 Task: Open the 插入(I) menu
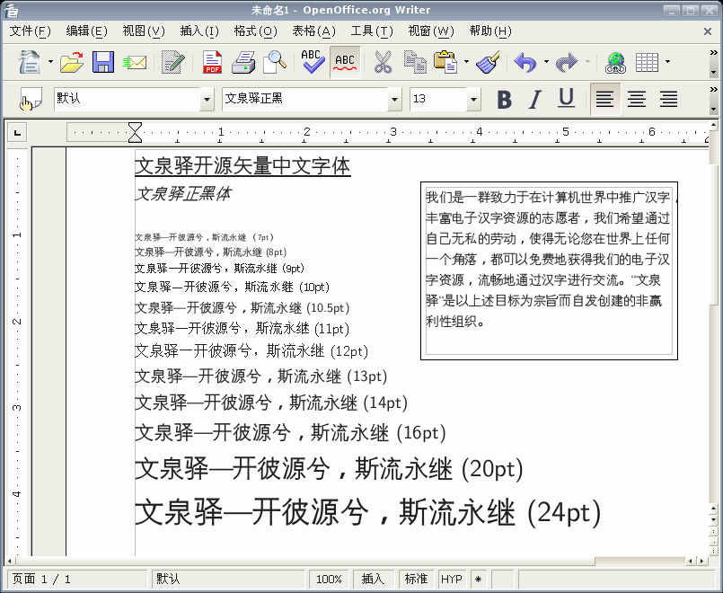click(x=199, y=31)
